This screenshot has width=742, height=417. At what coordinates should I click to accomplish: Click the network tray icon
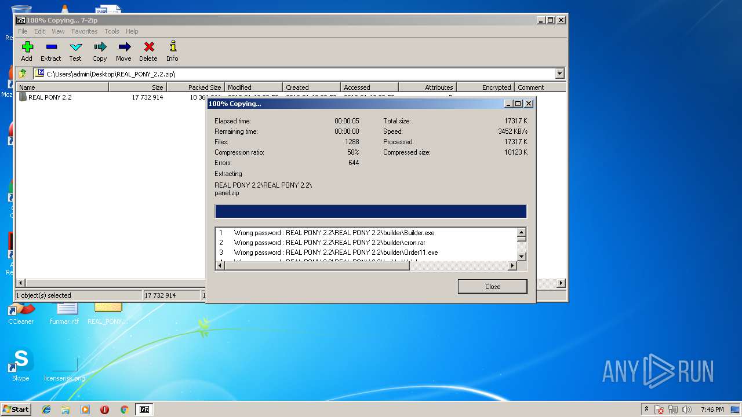[x=674, y=409]
